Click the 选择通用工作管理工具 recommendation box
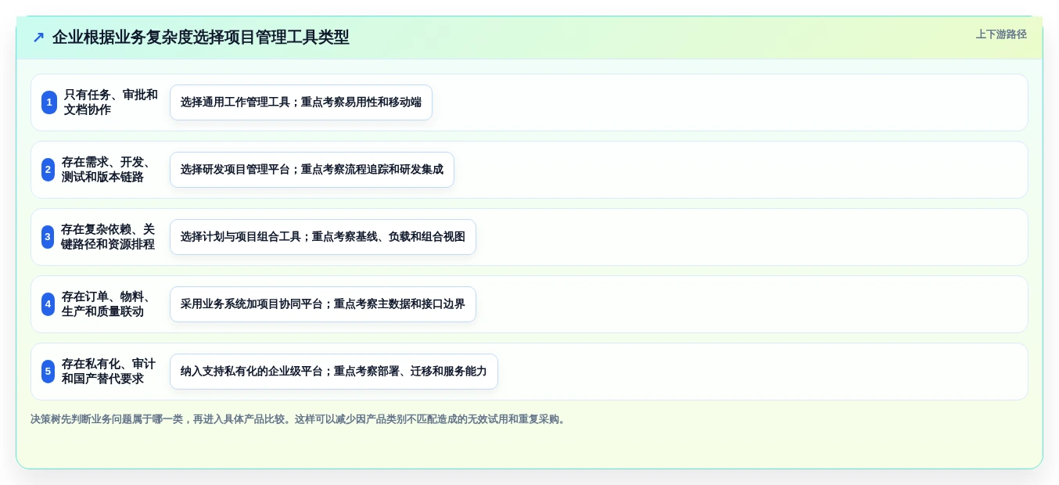Image resolution: width=1059 pixels, height=485 pixels. click(301, 102)
